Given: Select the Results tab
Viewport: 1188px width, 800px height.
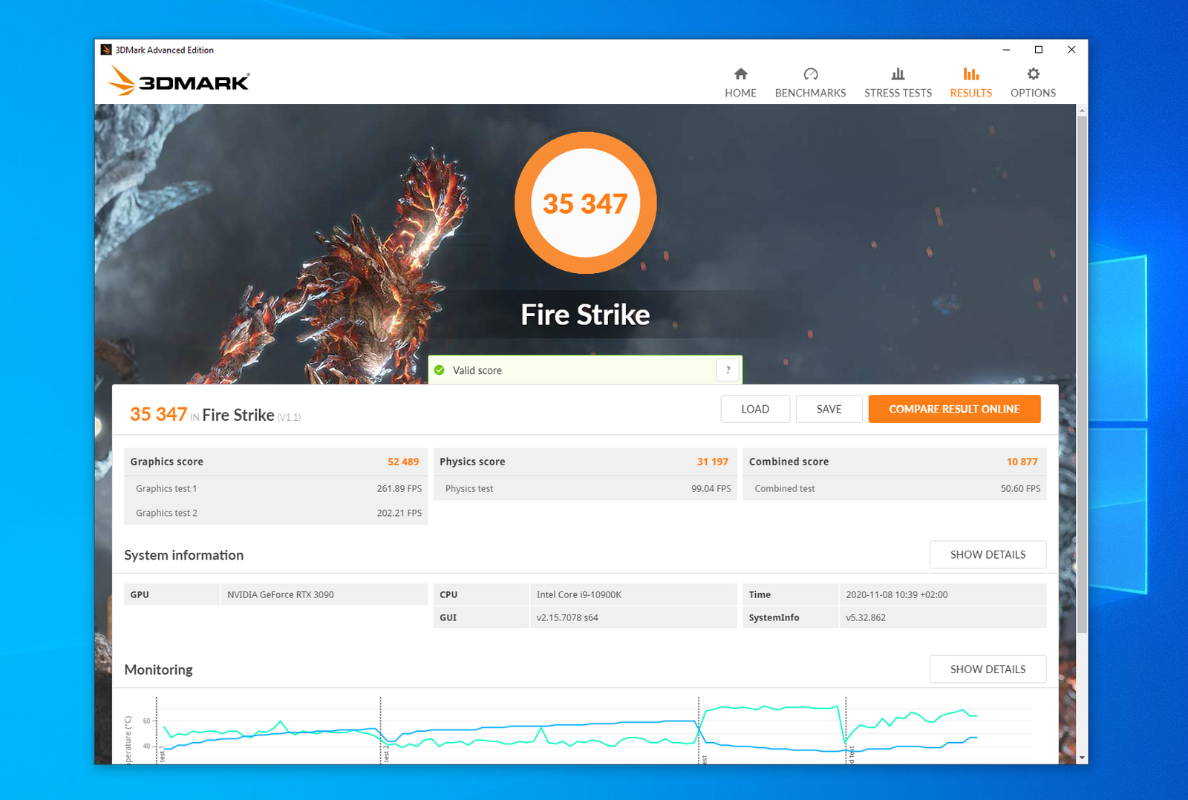Looking at the screenshot, I should pos(970,83).
